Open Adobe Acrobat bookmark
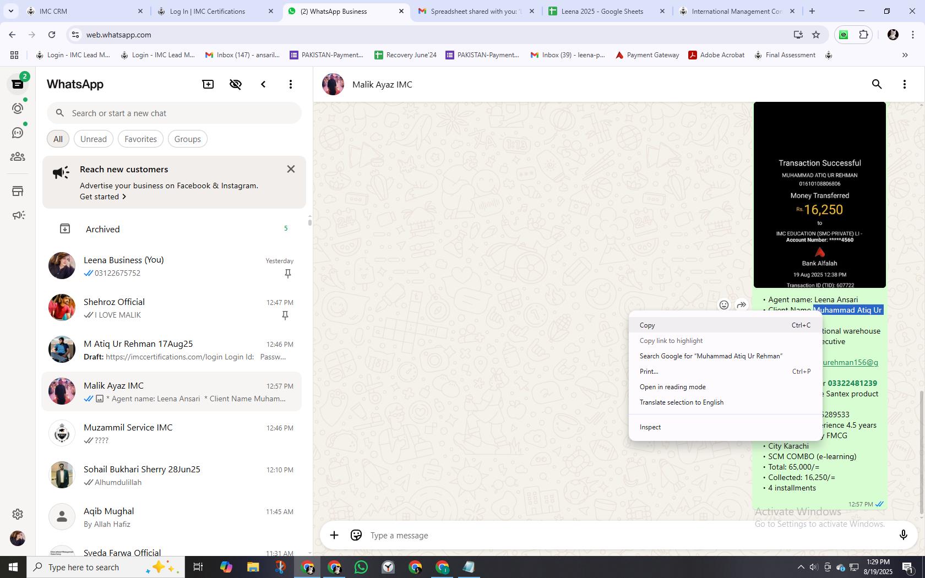The height and width of the screenshot is (578, 925). [716, 55]
